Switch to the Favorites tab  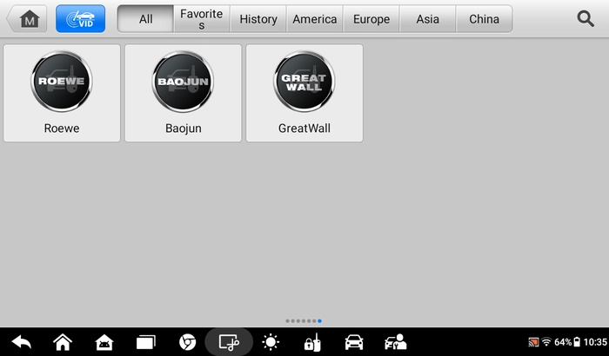[x=202, y=18]
